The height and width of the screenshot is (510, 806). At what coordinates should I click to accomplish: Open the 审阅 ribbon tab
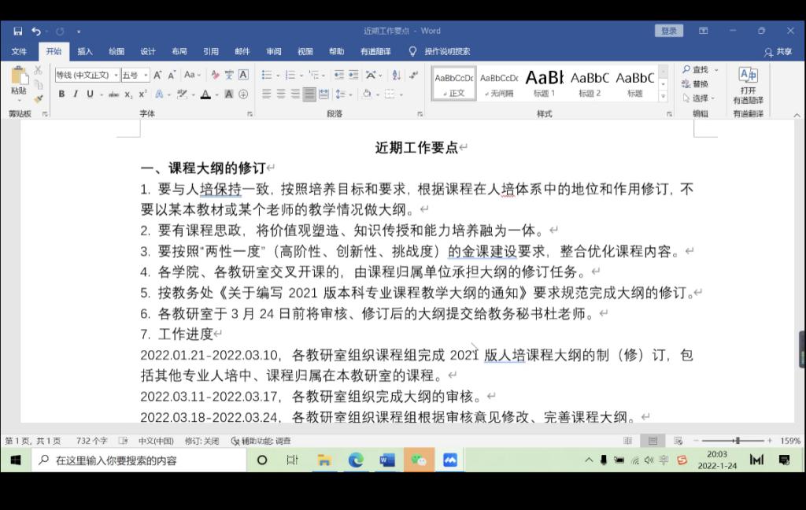pos(273,52)
